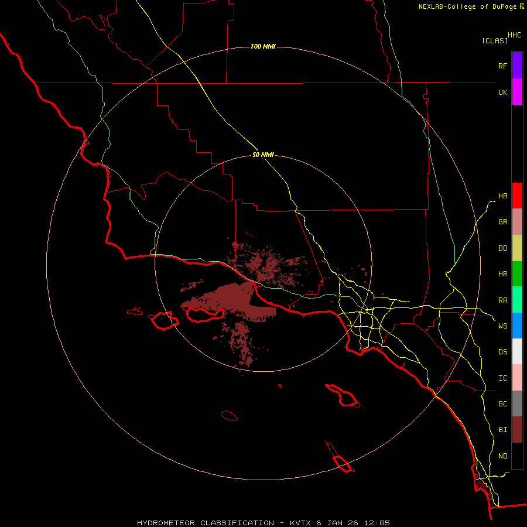Click the UK magenta legend swatch
Image resolution: width=527 pixels, height=527 pixels.
pos(517,92)
